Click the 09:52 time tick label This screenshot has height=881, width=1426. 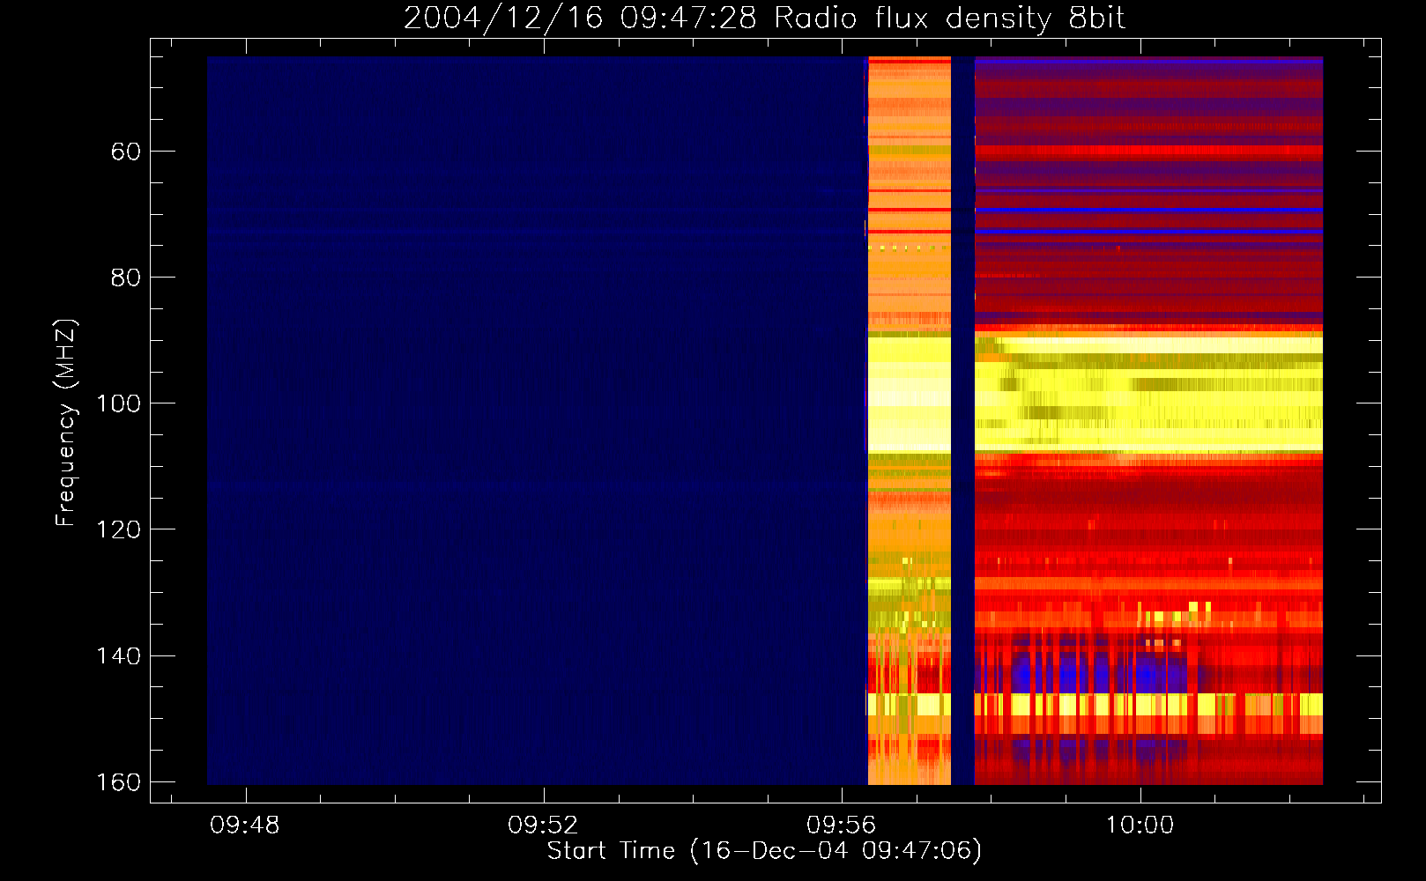pyautogui.click(x=544, y=825)
